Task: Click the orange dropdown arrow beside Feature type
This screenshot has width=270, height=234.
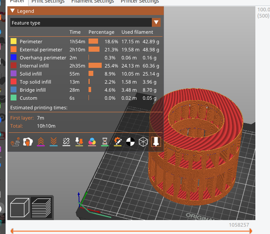Action: (x=156, y=22)
